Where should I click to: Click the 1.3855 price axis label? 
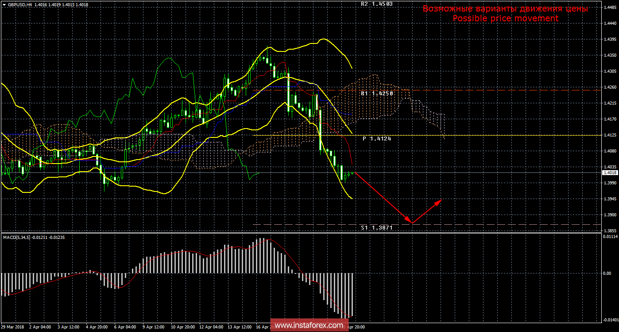pos(611,231)
